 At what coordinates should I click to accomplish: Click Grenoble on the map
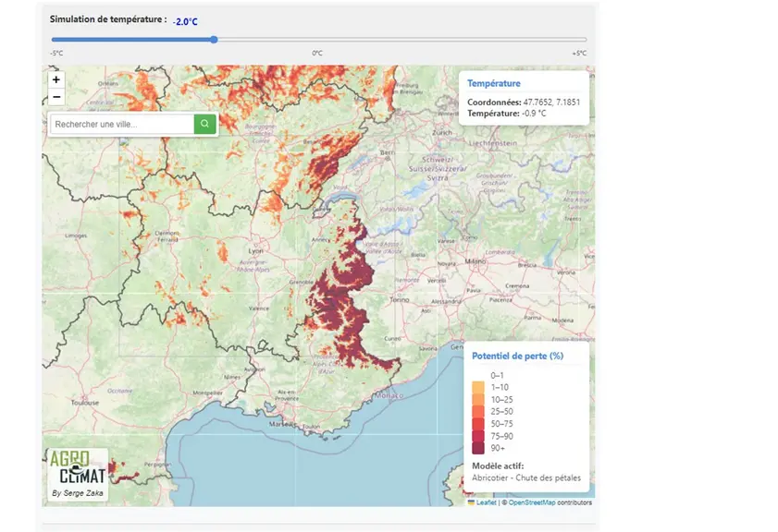coord(302,283)
